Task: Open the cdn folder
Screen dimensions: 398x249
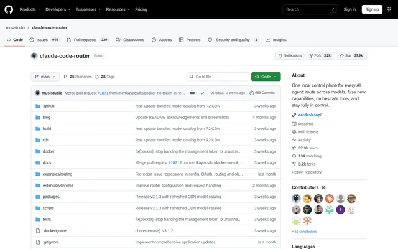Action: click(46, 140)
